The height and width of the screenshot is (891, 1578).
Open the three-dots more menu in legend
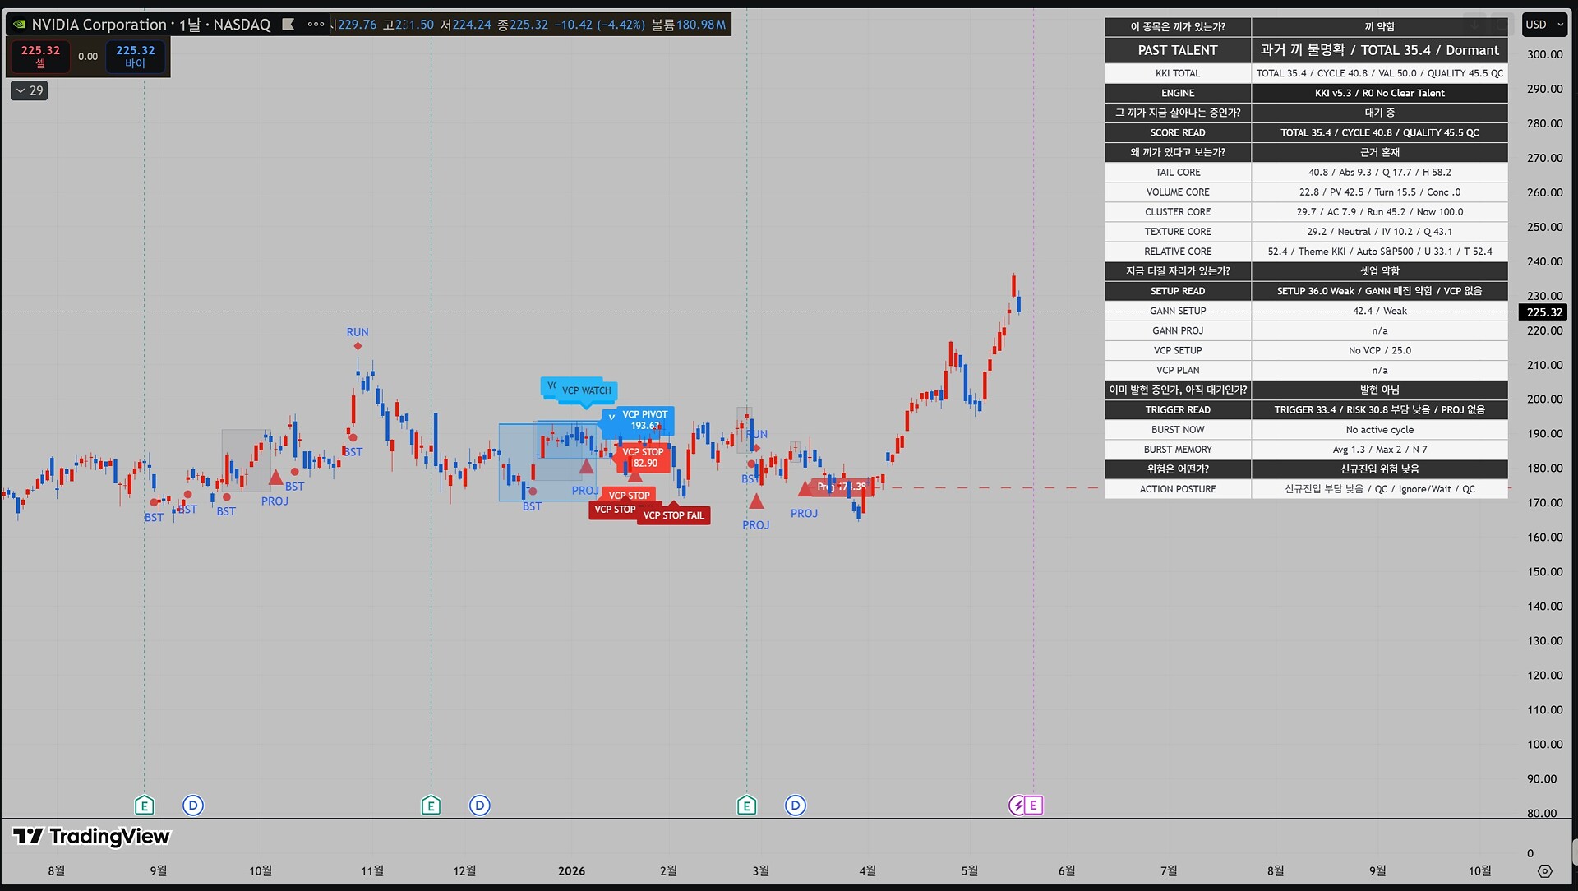[x=316, y=25]
